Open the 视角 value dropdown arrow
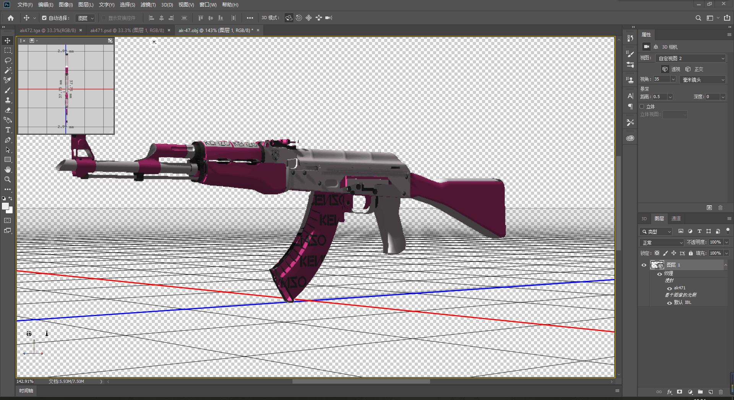The height and width of the screenshot is (400, 734). 673,79
